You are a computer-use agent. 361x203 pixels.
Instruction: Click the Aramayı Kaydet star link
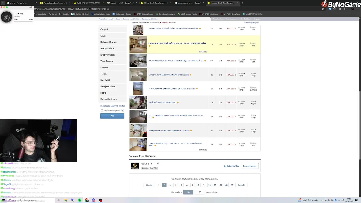tap(251, 23)
